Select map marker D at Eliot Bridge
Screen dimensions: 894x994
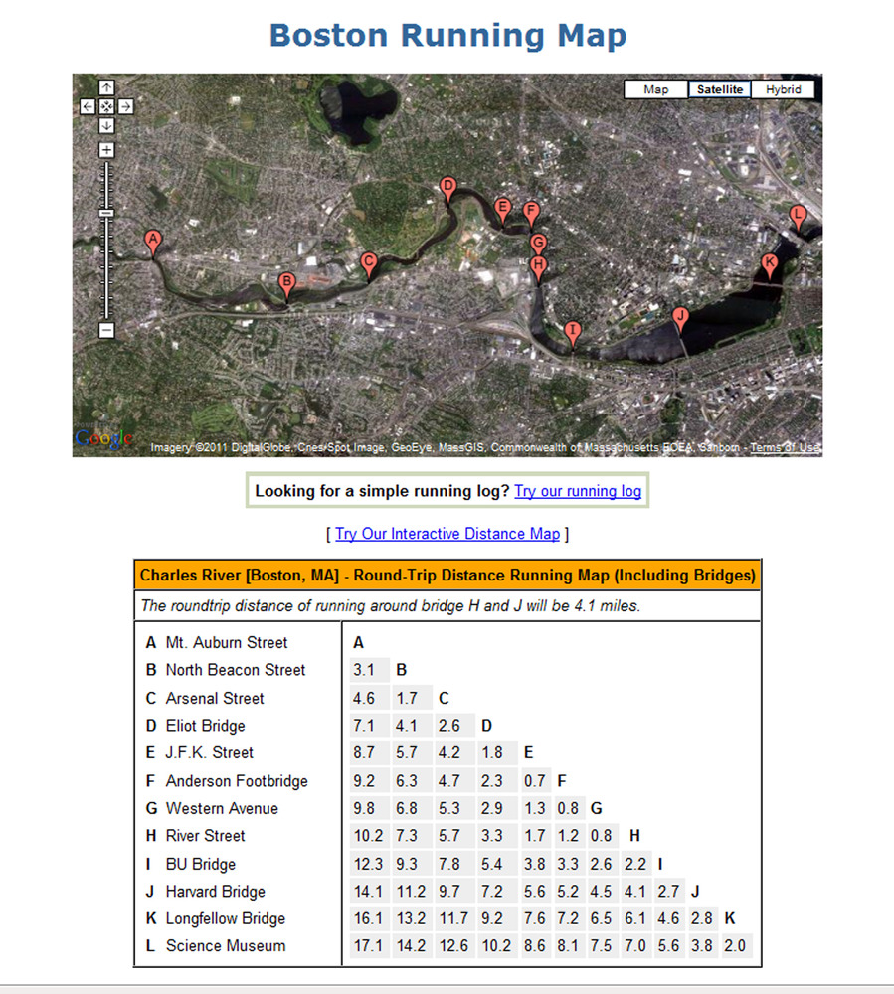447,186
